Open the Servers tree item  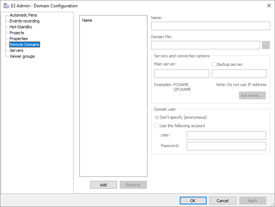coord(17,50)
